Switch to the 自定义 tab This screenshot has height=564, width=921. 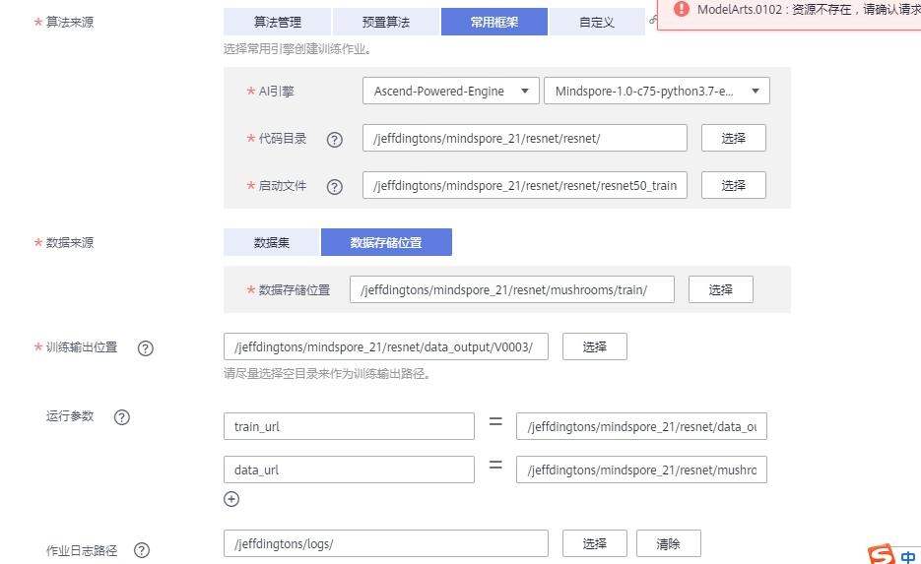597,22
